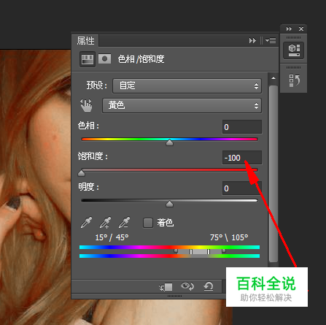Click the 色相 hue slider handle
The width and height of the screenshot is (326, 325).
tap(169, 142)
